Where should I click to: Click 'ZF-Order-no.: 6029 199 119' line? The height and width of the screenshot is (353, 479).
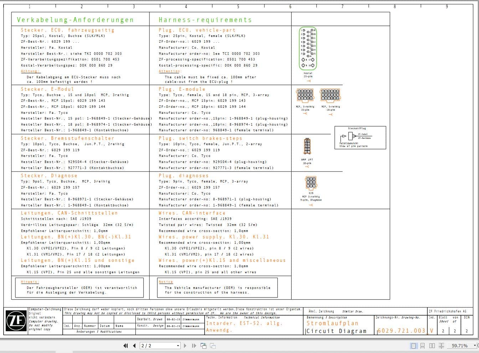[x=189, y=150]
